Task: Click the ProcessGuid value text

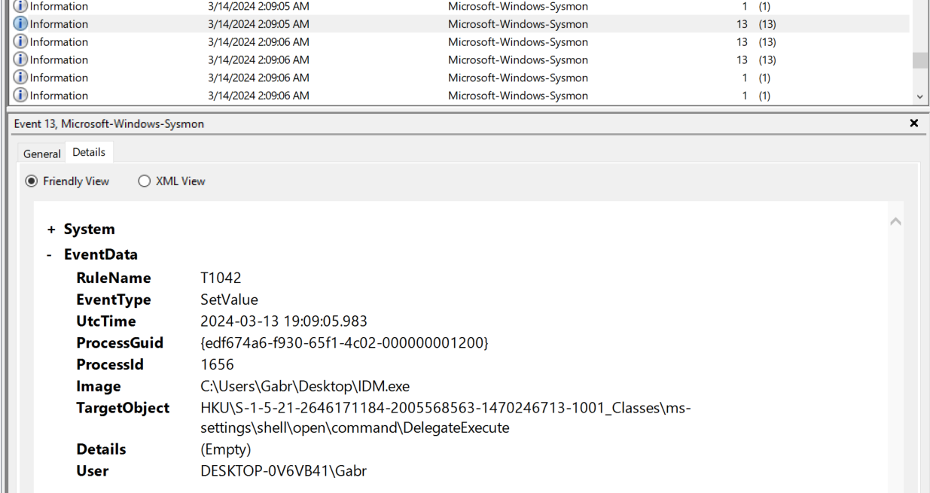Action: pos(344,342)
